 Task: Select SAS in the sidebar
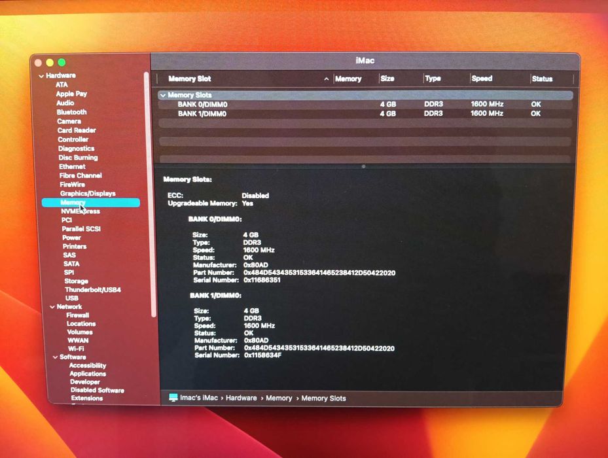[69, 255]
